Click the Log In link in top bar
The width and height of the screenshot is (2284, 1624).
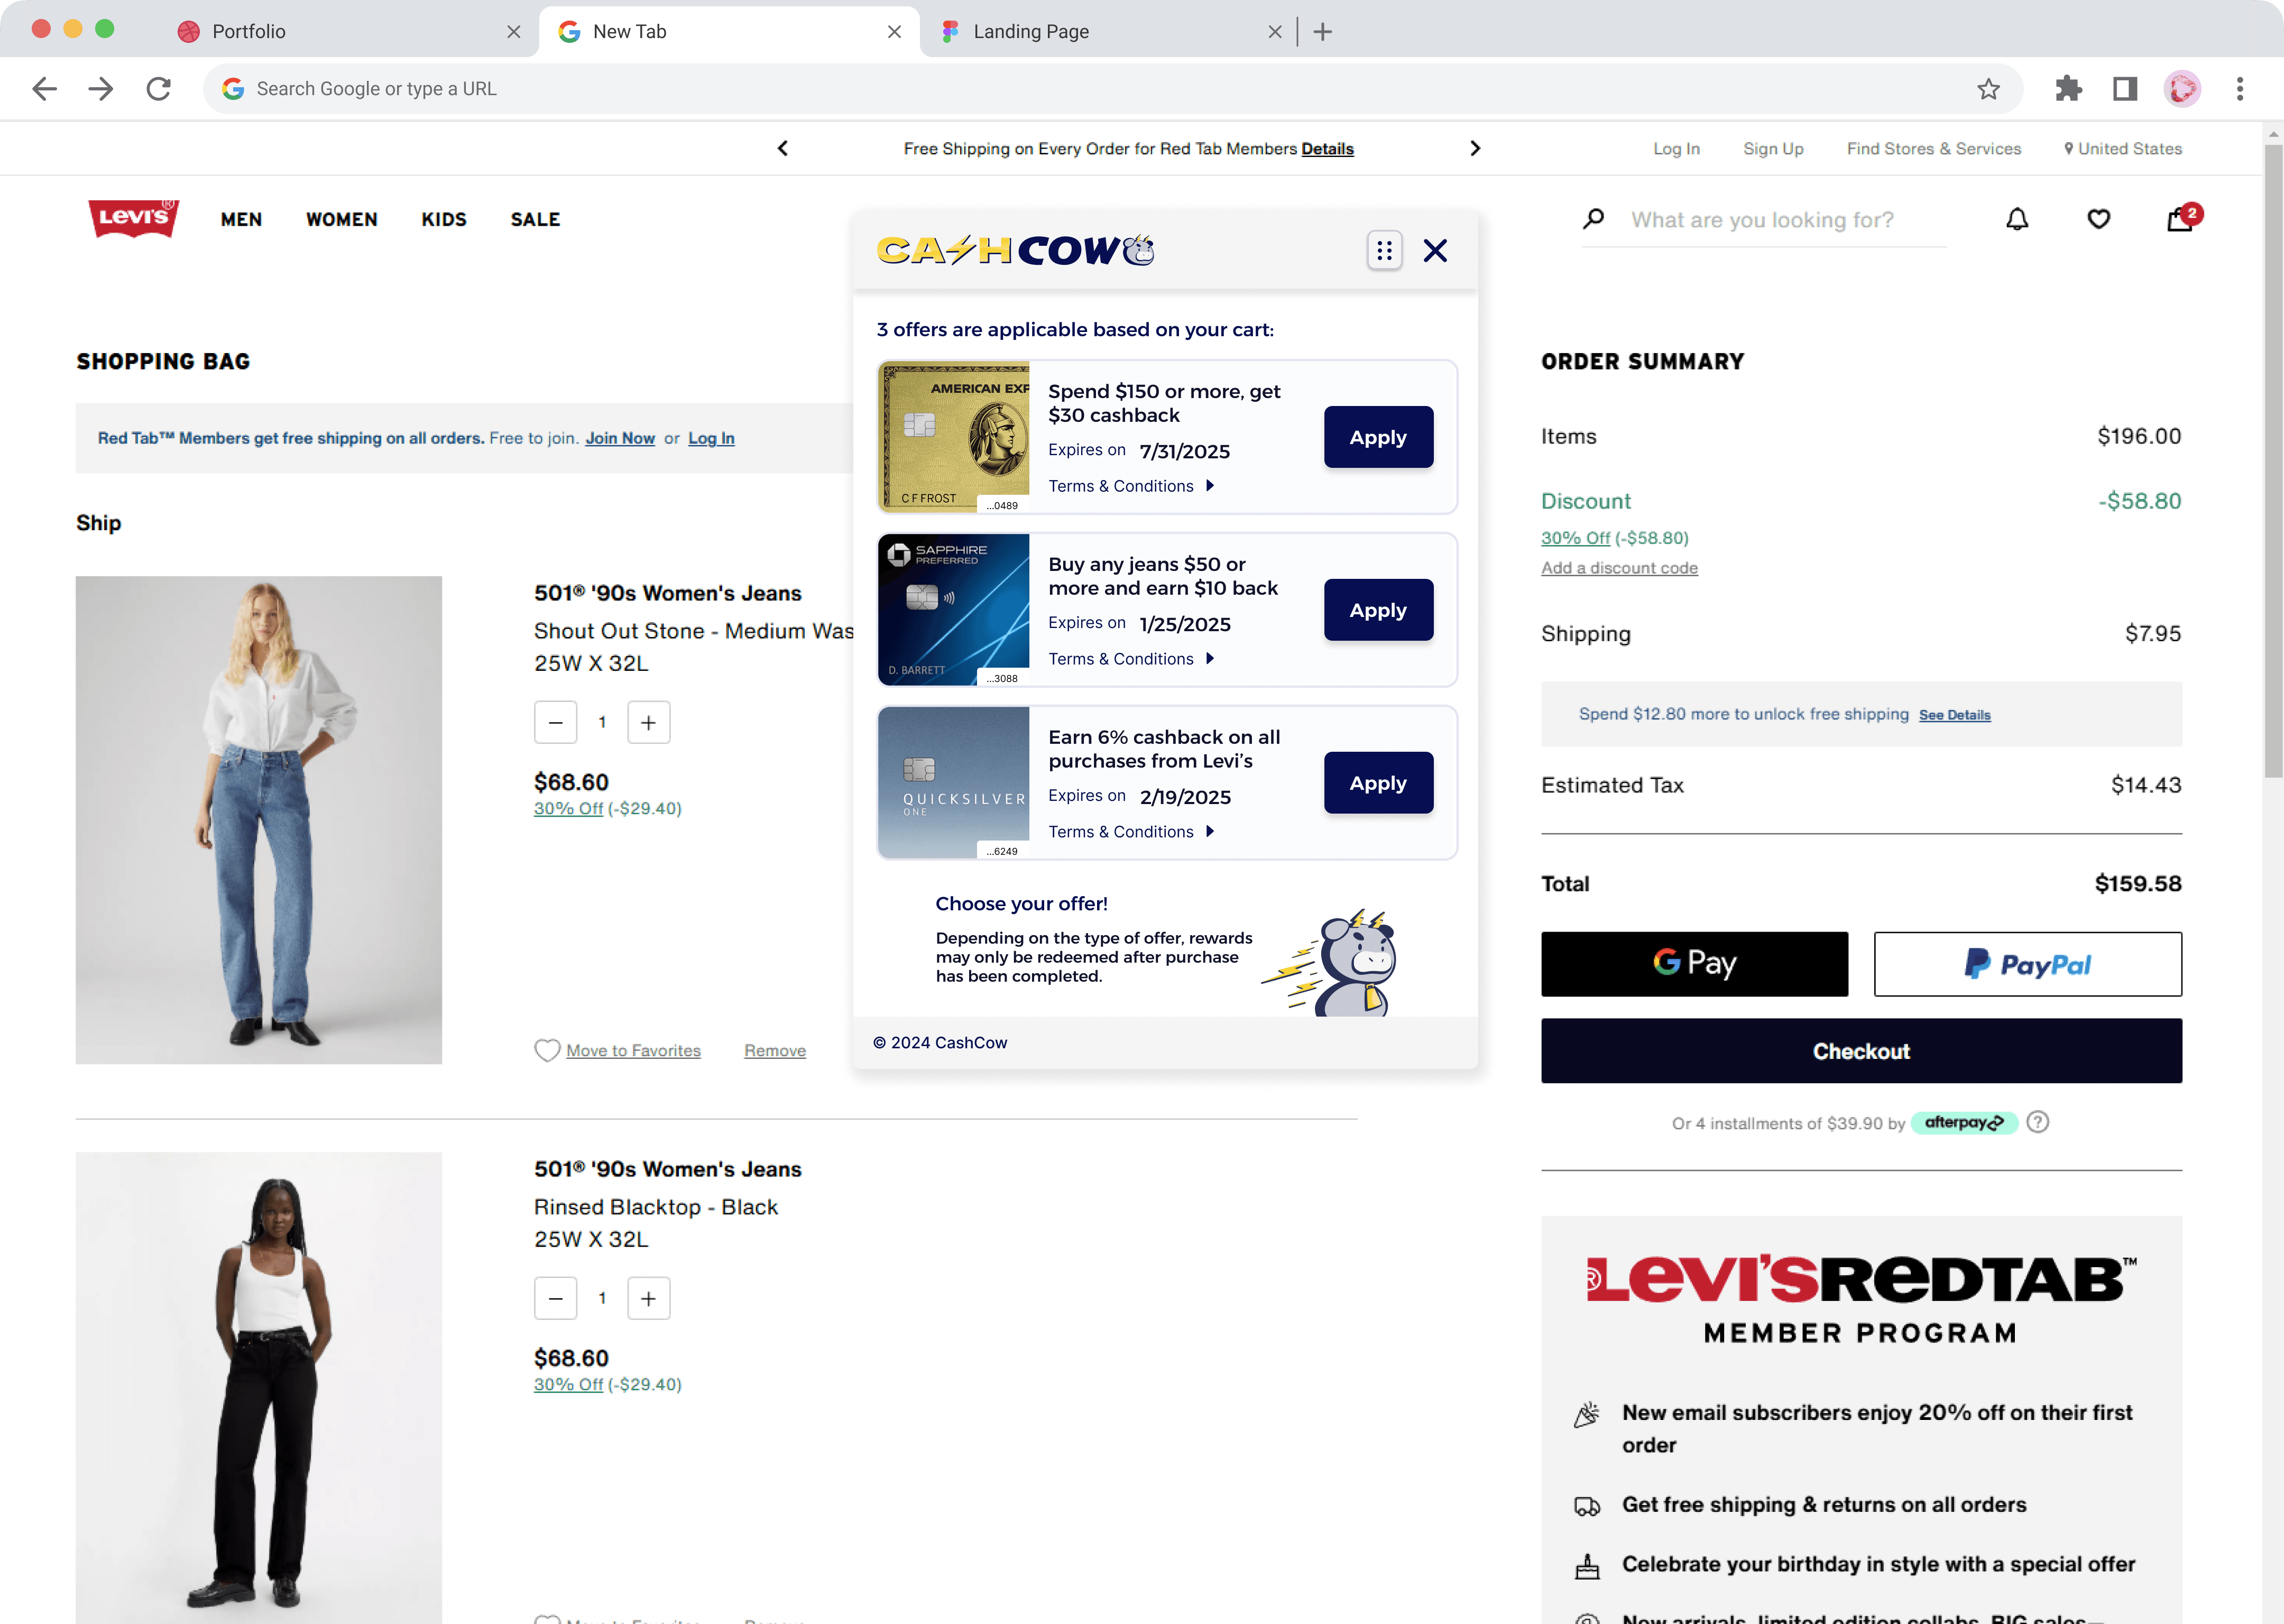tap(1676, 148)
